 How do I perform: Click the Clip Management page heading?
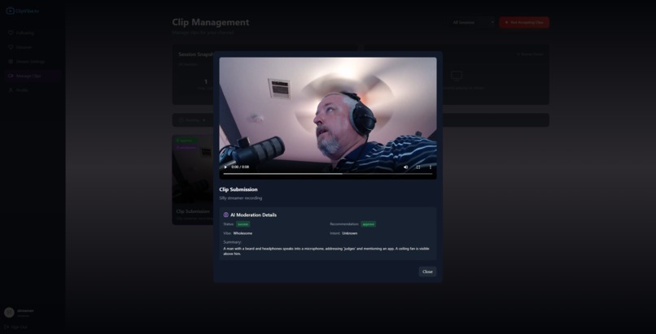pyautogui.click(x=211, y=23)
